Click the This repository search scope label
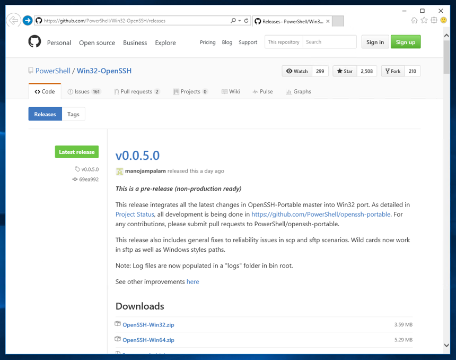456x360 pixels. click(284, 42)
